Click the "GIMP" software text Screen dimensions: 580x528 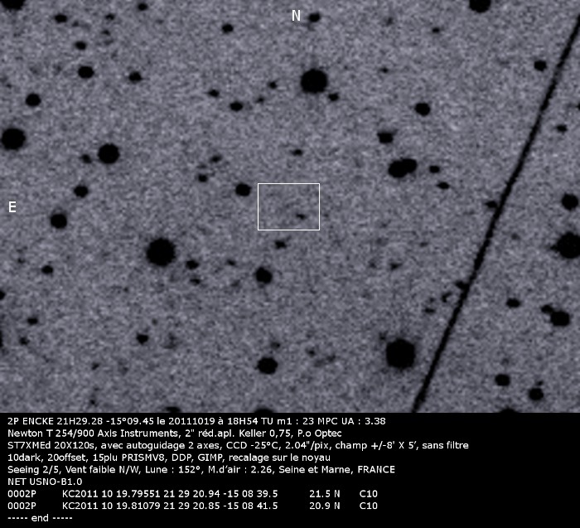[210, 458]
